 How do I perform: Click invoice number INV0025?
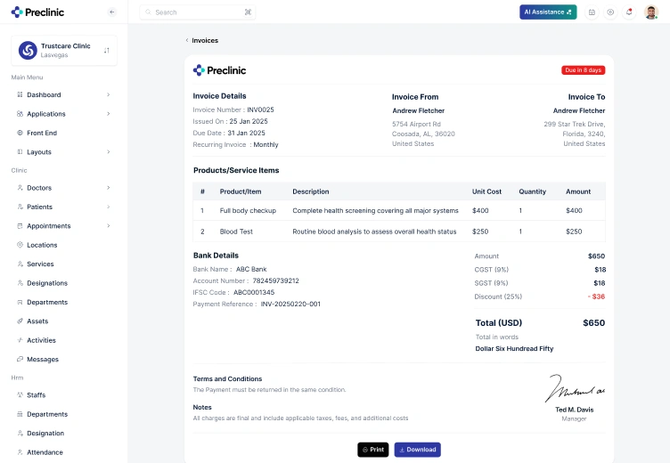pyautogui.click(x=261, y=110)
